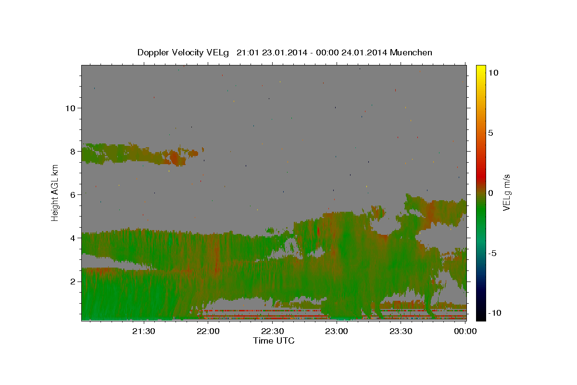The width and height of the screenshot is (577, 385).
Task: Click the colorbar value 5 label
Action: (x=490, y=133)
